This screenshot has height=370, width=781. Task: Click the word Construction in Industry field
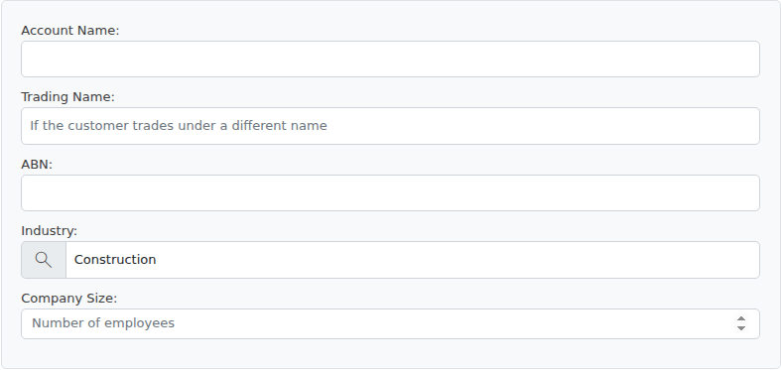point(115,260)
